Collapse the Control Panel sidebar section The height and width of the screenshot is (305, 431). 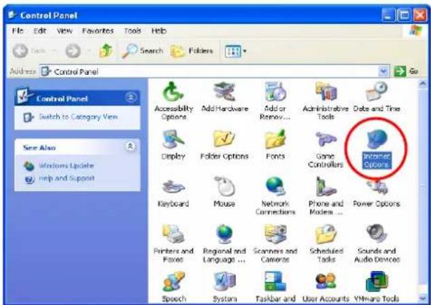point(131,97)
